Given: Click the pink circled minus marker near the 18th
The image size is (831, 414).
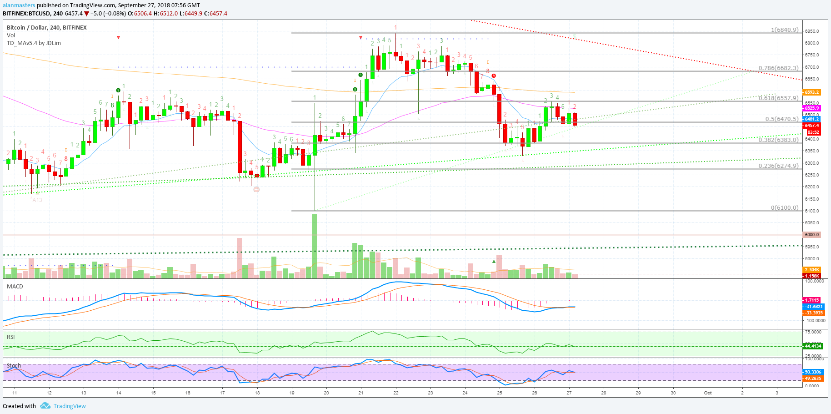Looking at the screenshot, I should [256, 189].
